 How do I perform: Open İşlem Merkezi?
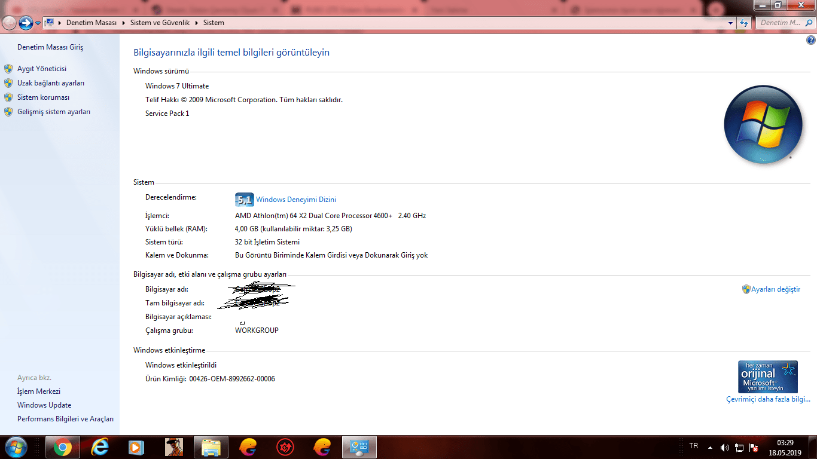tap(39, 391)
